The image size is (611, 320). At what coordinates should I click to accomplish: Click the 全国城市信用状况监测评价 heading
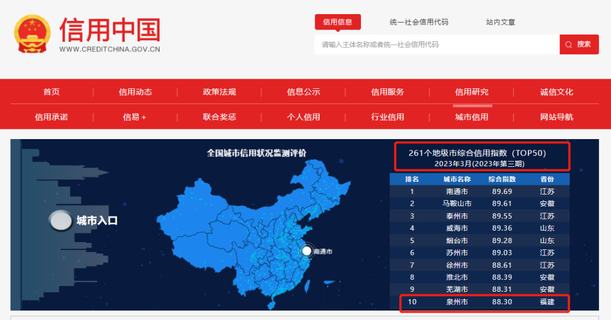[256, 153]
